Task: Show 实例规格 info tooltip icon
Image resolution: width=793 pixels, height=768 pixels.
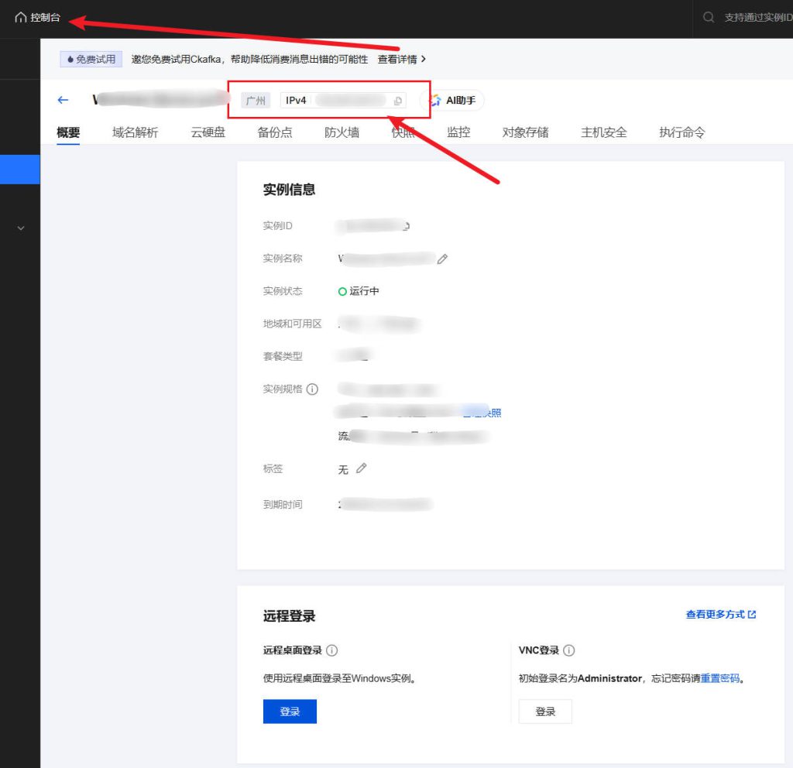Action: (x=313, y=389)
